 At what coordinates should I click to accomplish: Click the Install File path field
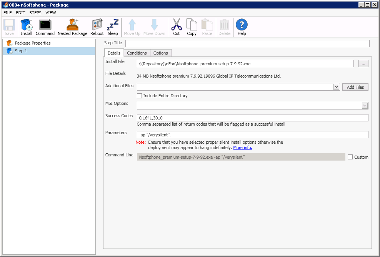245,64
